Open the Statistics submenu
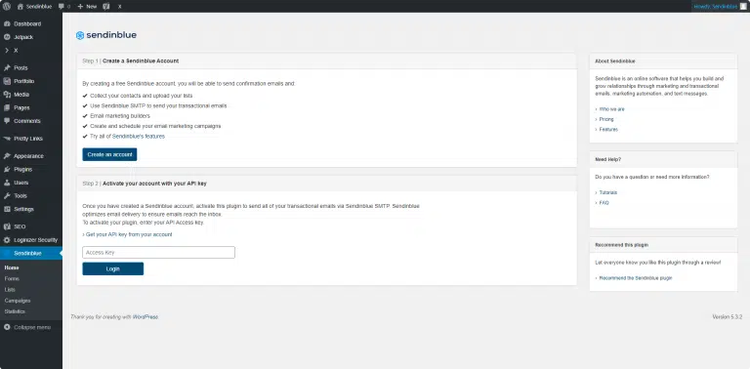 (15, 311)
